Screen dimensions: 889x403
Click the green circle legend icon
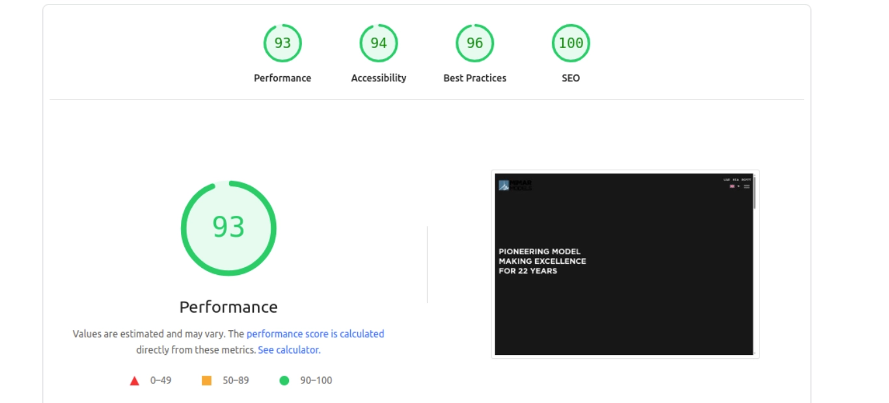tap(284, 381)
